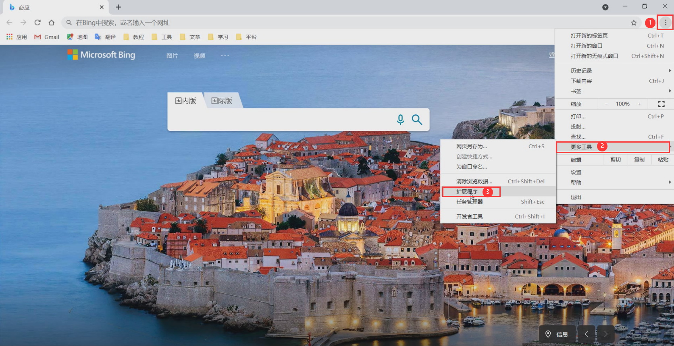Image resolution: width=674 pixels, height=346 pixels.
Task: Enter fullscreen with the zoom-row icon
Action: (661, 104)
